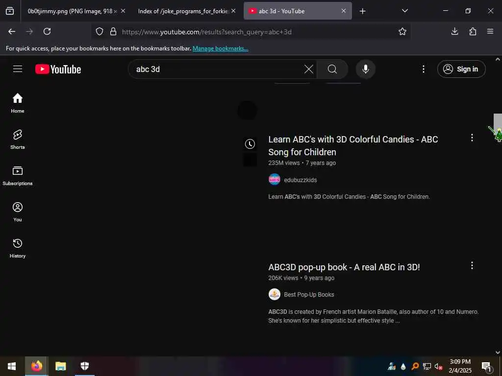The height and width of the screenshot is (376, 502).
Task: Open ABC3D pop-up book video title
Action: (x=344, y=267)
